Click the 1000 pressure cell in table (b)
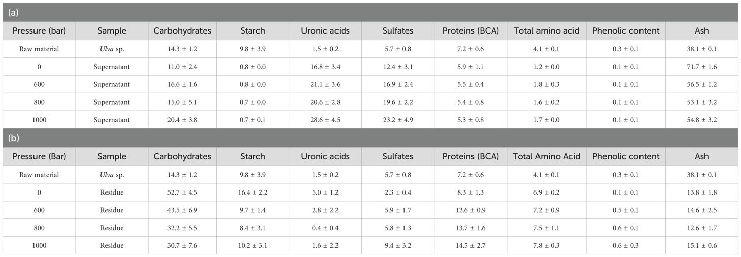Viewport: 741px width, 257px height. [39, 245]
